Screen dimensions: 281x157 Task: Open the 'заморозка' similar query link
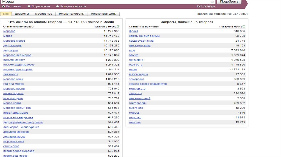pyautogui.click(x=136, y=79)
